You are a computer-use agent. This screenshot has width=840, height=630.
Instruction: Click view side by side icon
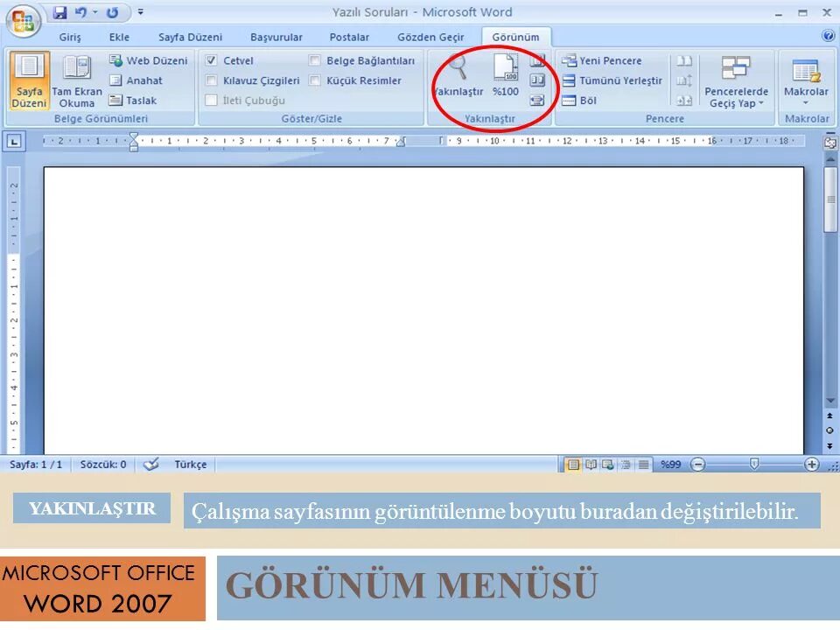[684, 60]
